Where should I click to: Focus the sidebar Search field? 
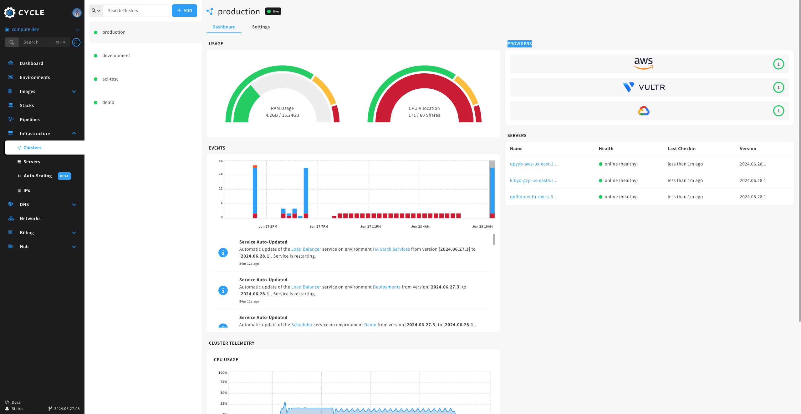pos(44,42)
